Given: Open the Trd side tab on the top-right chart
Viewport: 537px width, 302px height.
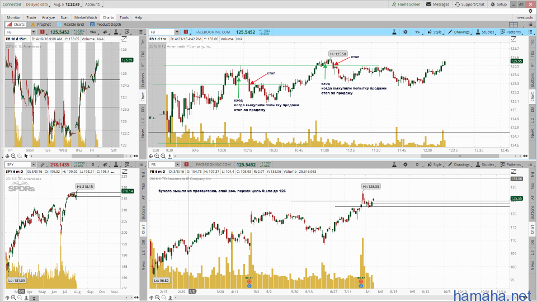Looking at the screenshot, I should (532, 42).
